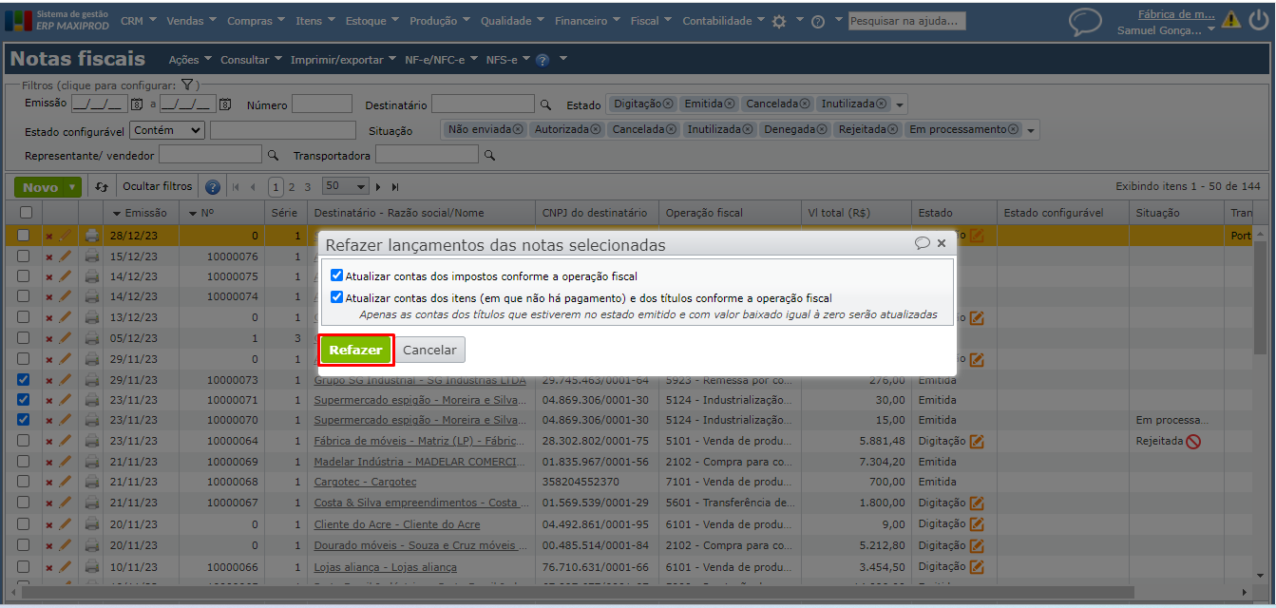Open the CRM menu
Image resolution: width=1276 pixels, height=608 pixels.
138,21
